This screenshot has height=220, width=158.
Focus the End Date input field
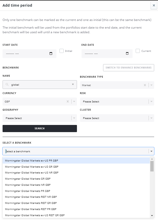click(x=107, y=54)
